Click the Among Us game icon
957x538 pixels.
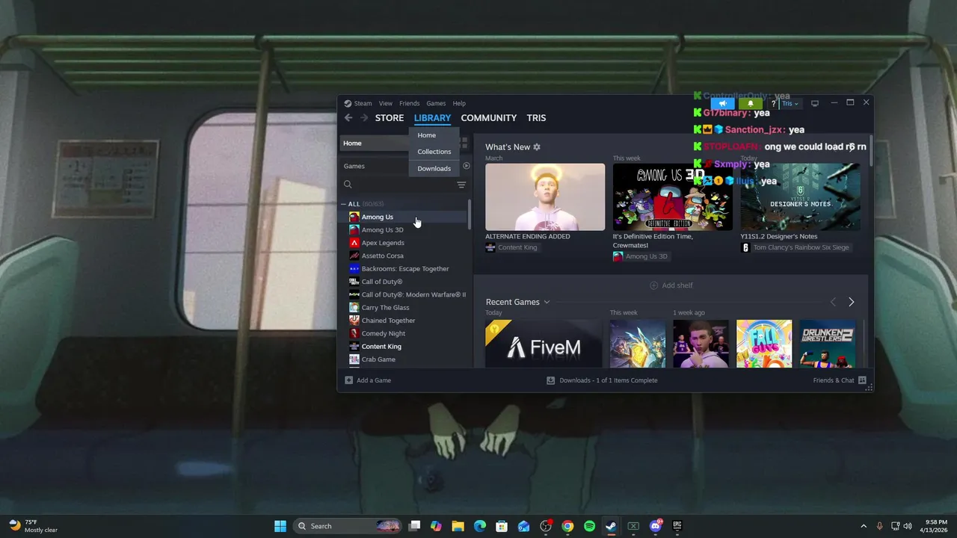click(354, 217)
